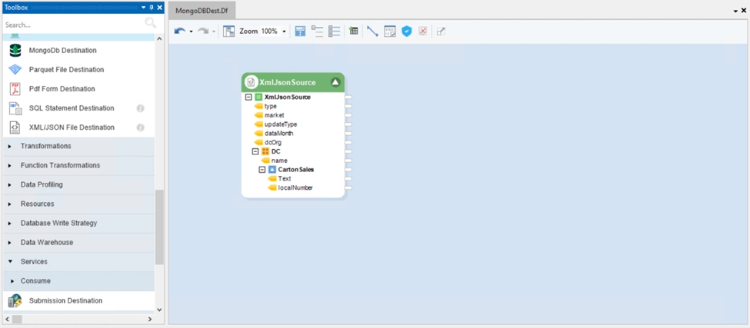
Task: Collapse the XmlJsonSource root tree node
Action: tap(248, 97)
